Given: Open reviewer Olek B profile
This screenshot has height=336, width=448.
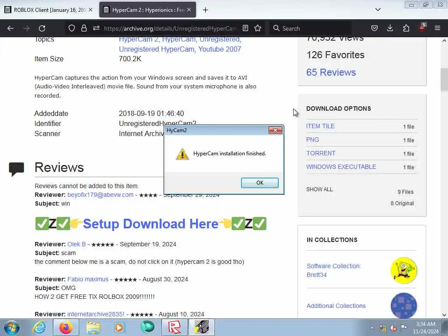Looking at the screenshot, I should pos(76,244).
